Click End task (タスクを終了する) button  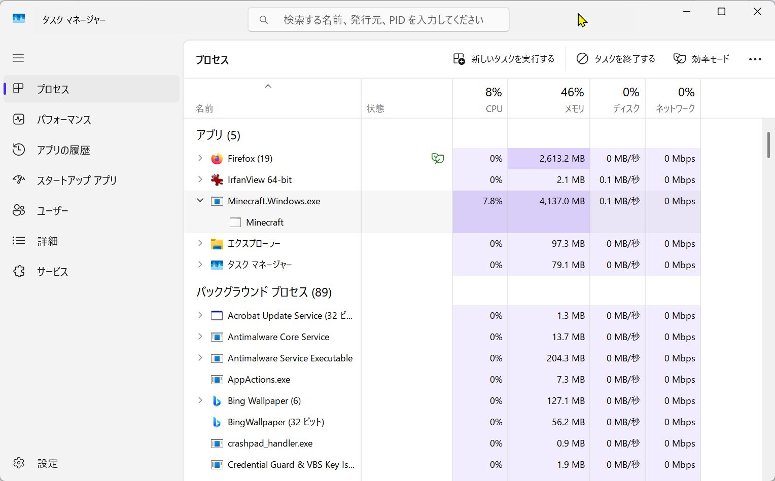[616, 59]
